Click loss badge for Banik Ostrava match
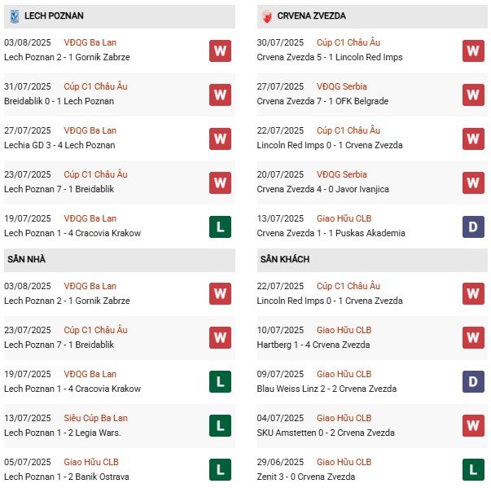This screenshot has width=491, height=488. click(x=220, y=470)
